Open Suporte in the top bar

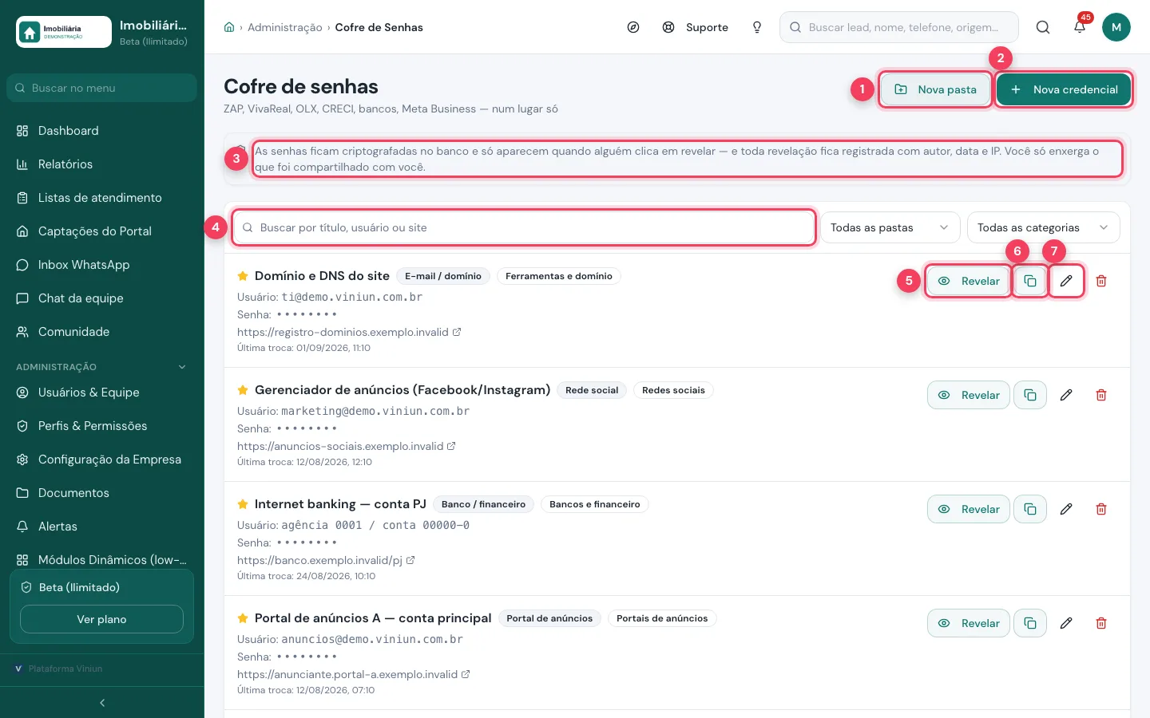point(696,27)
